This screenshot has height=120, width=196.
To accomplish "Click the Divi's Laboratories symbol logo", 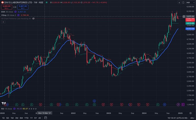I will click(x=2, y=2).
